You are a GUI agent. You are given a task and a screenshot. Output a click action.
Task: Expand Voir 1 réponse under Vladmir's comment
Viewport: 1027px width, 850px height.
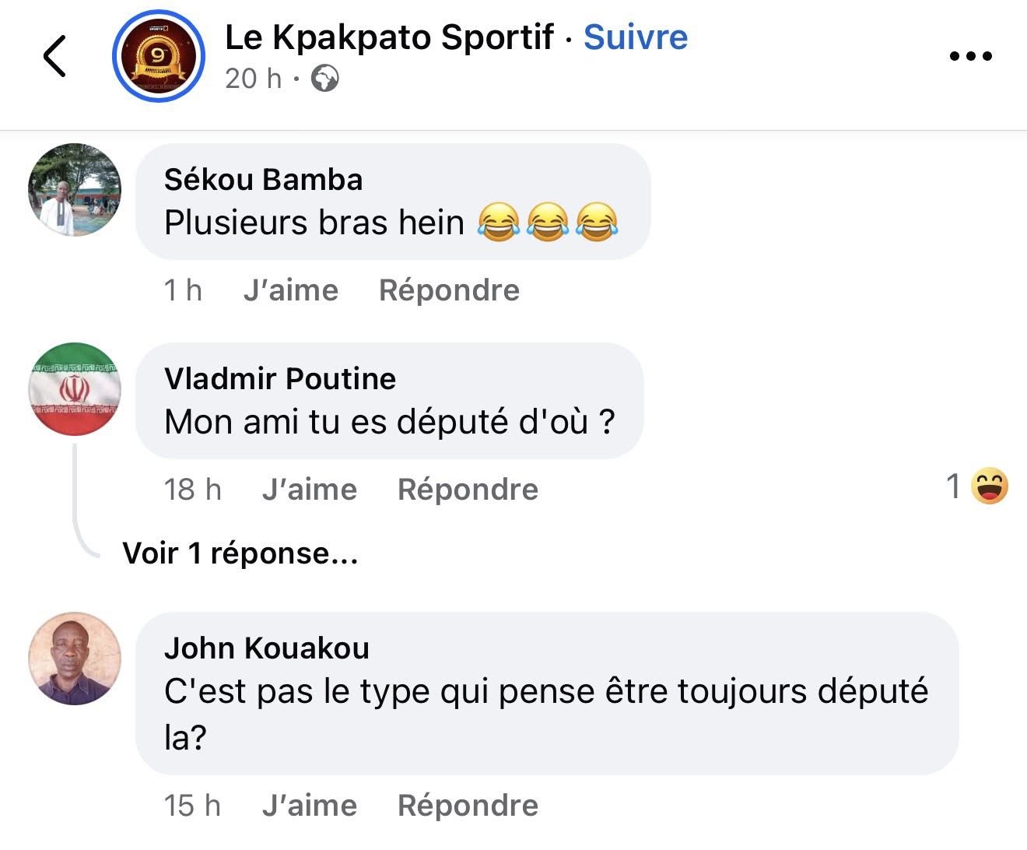(x=240, y=553)
